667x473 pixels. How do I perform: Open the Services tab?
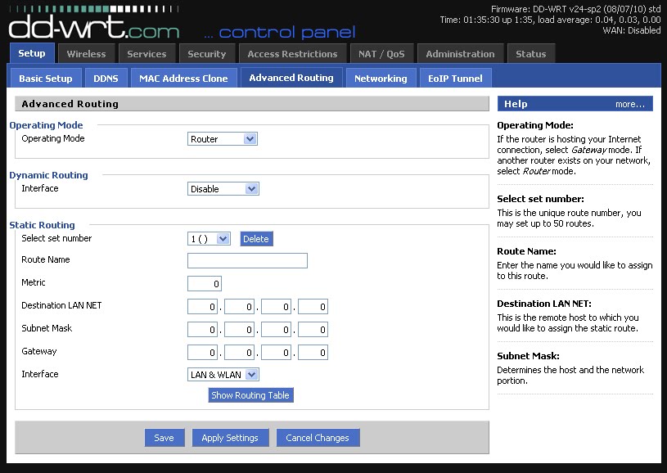[x=146, y=54]
